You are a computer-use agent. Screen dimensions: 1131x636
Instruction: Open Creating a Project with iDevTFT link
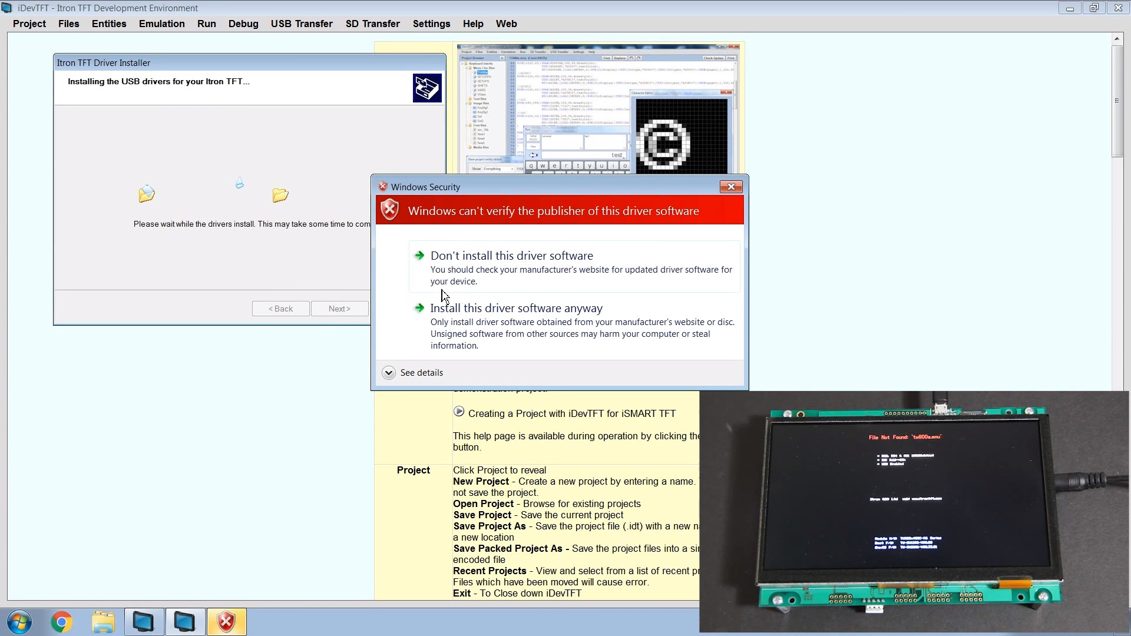[571, 413]
